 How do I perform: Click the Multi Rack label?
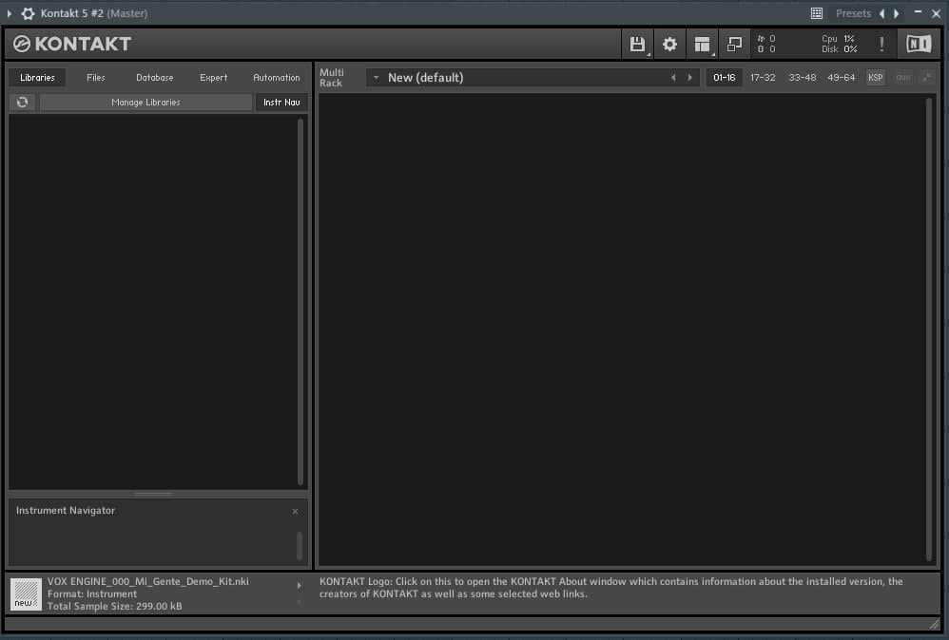point(332,77)
